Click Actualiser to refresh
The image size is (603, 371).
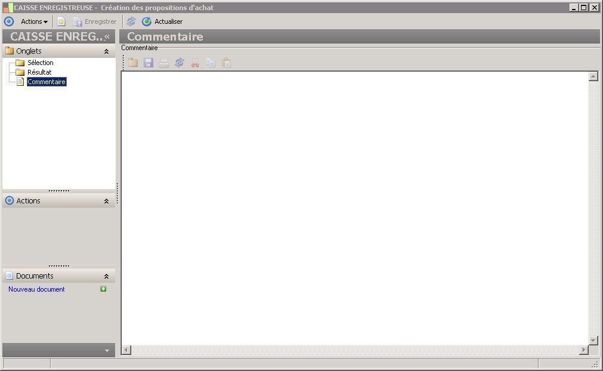(x=162, y=21)
